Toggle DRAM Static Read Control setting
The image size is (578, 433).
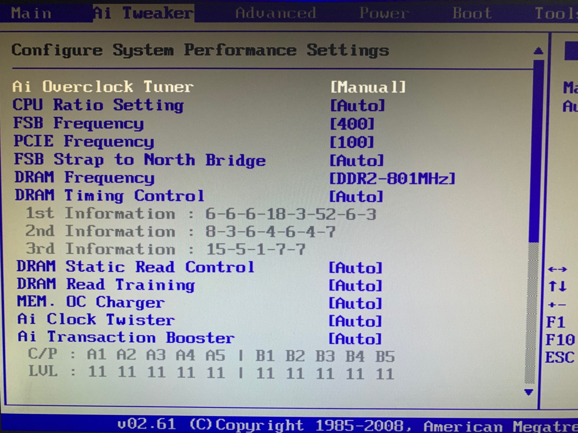pyautogui.click(x=135, y=267)
